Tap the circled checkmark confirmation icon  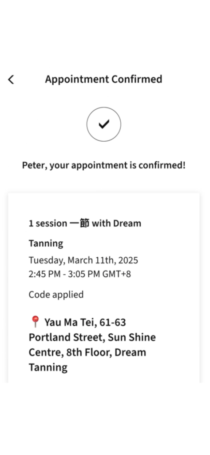104,124
